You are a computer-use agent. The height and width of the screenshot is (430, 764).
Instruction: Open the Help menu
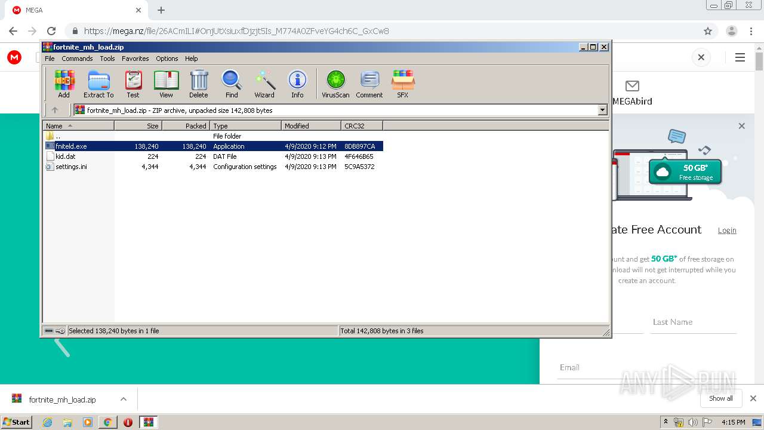[x=191, y=59]
